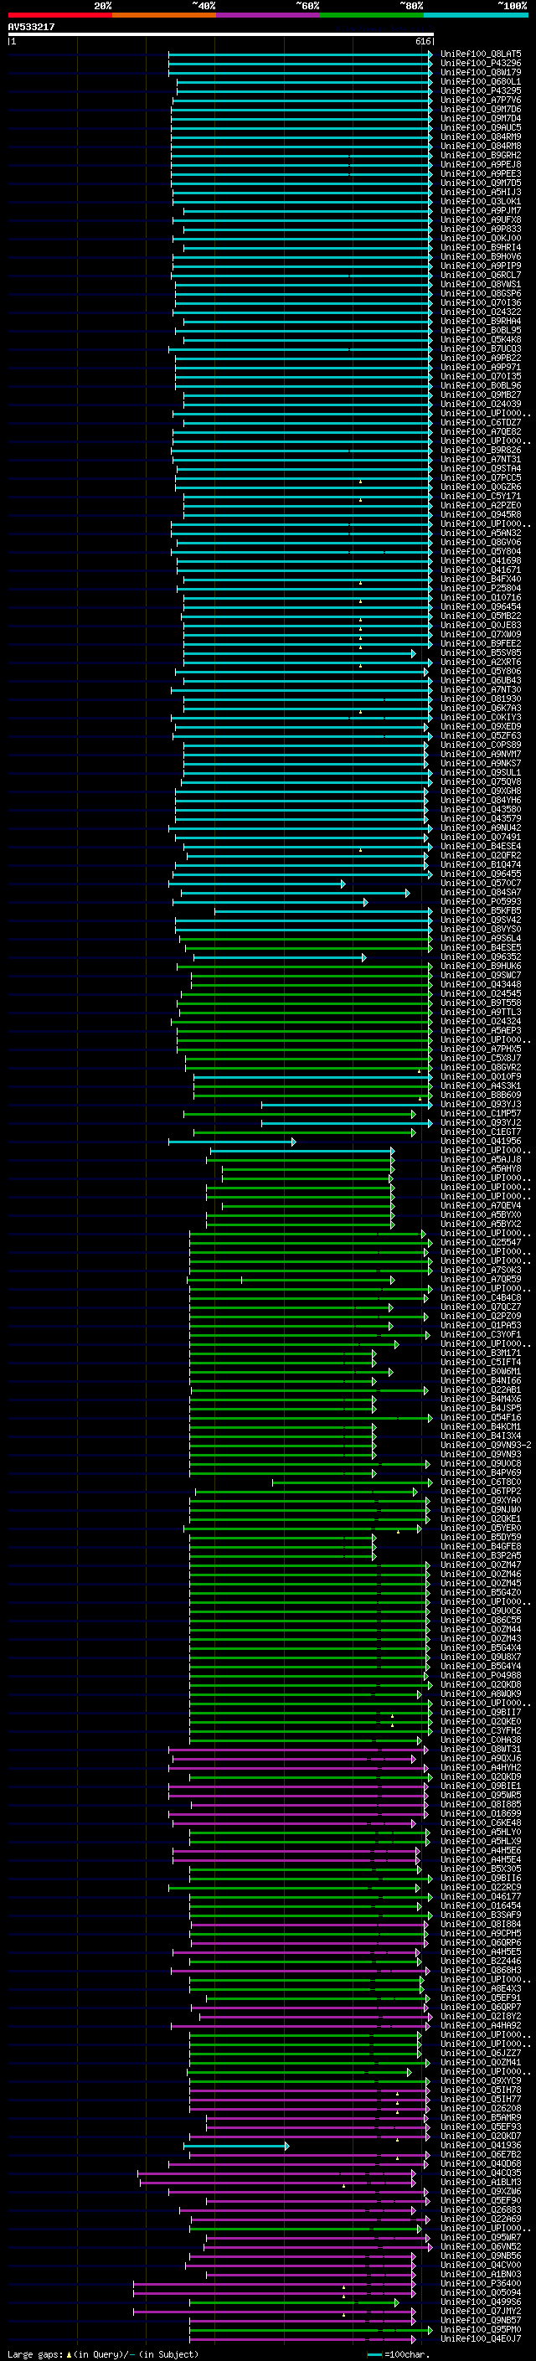Select the UniRef100_Q5YER0 label
The width and height of the screenshot is (536, 2361).
(x=481, y=1528)
